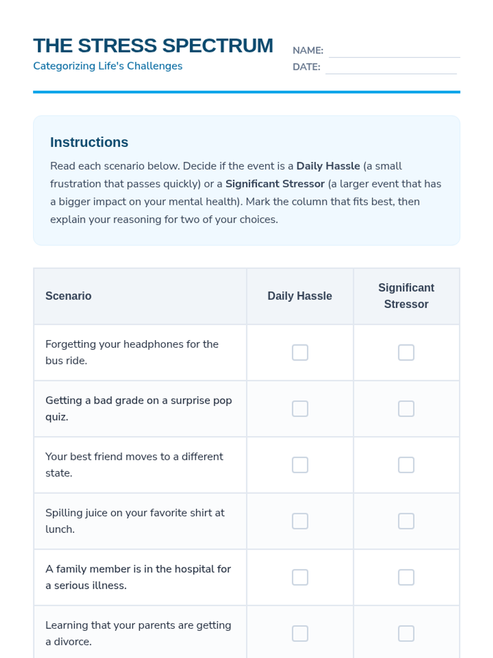Click the Categorizing Life's Challenges subtitle
This screenshot has width=493, height=658.
108,66
